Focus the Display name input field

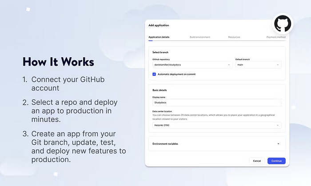coord(217,103)
